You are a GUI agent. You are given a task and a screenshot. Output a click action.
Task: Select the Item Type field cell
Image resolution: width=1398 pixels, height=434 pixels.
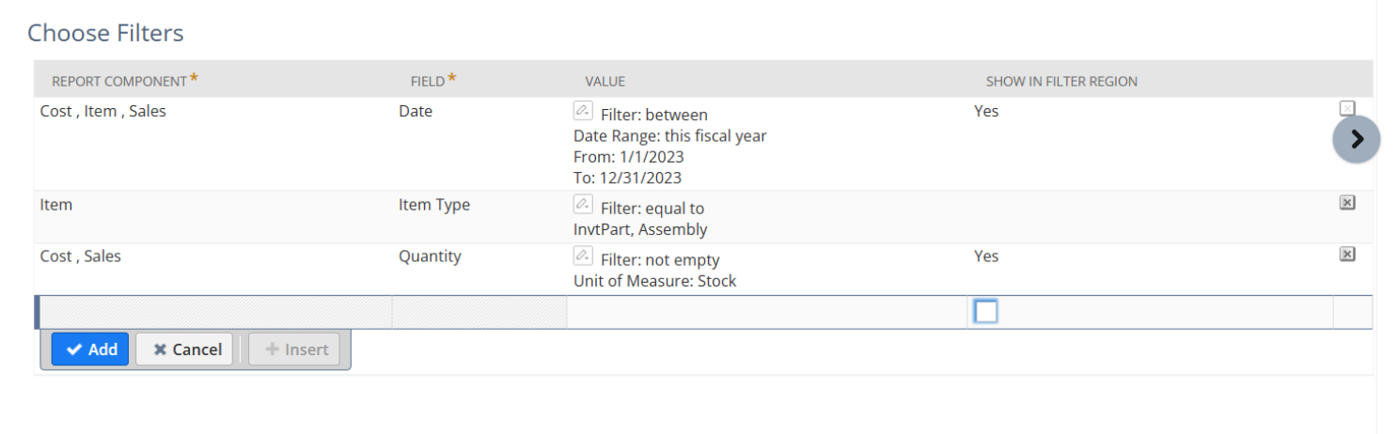[x=434, y=205]
